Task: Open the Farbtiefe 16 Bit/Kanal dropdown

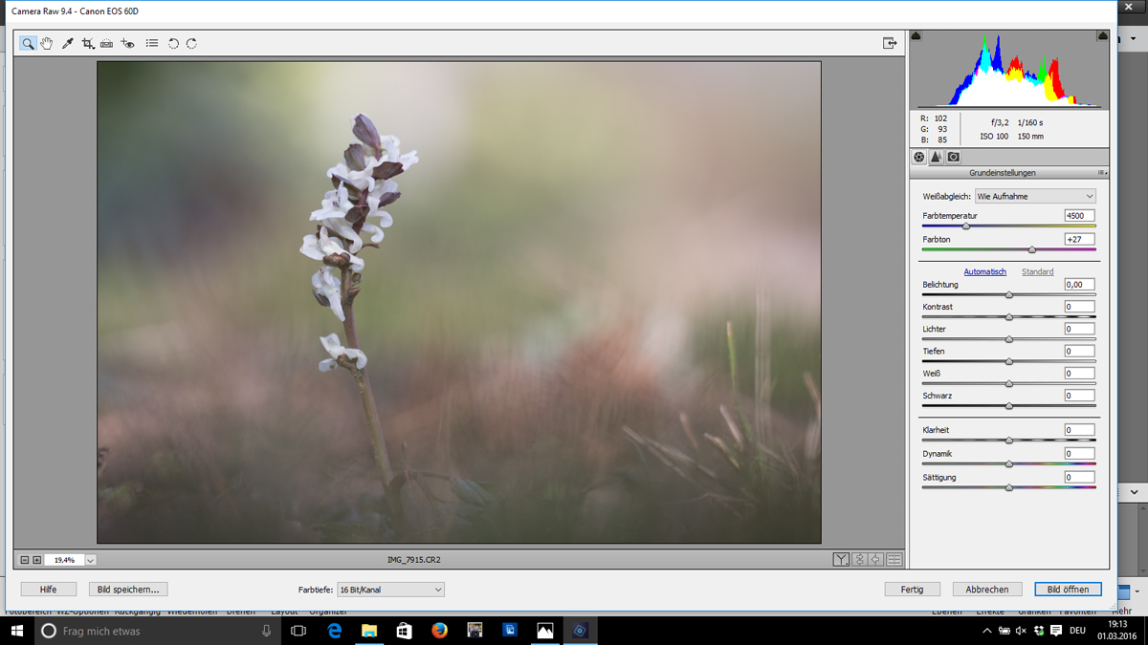Action: 390,590
